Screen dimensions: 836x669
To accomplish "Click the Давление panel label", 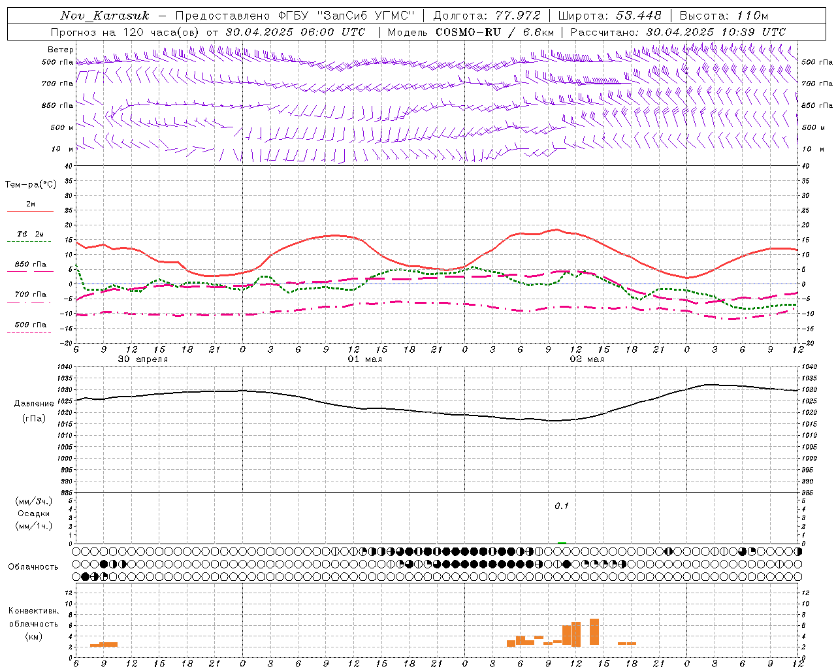I will [34, 404].
